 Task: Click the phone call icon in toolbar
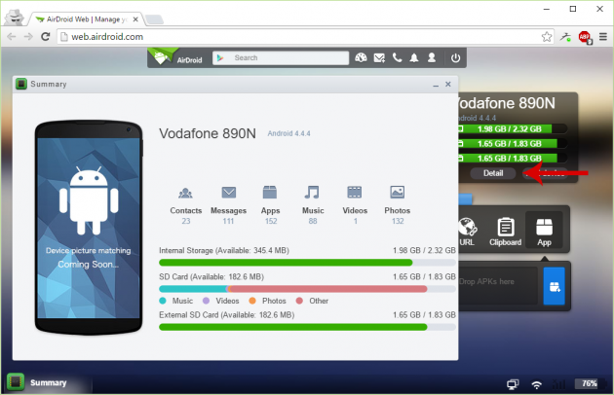click(397, 57)
